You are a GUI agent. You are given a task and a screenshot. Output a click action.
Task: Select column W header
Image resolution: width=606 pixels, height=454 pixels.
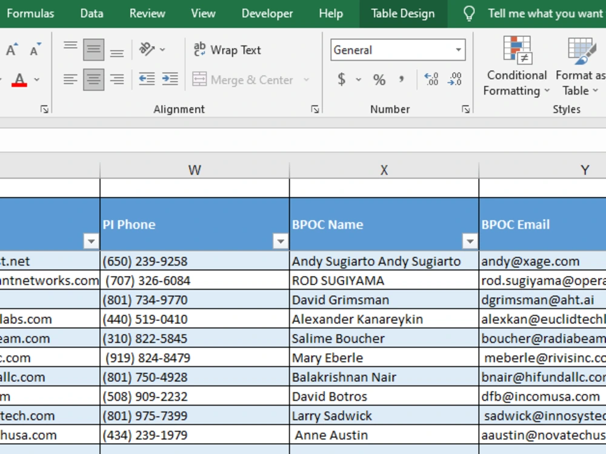point(195,170)
